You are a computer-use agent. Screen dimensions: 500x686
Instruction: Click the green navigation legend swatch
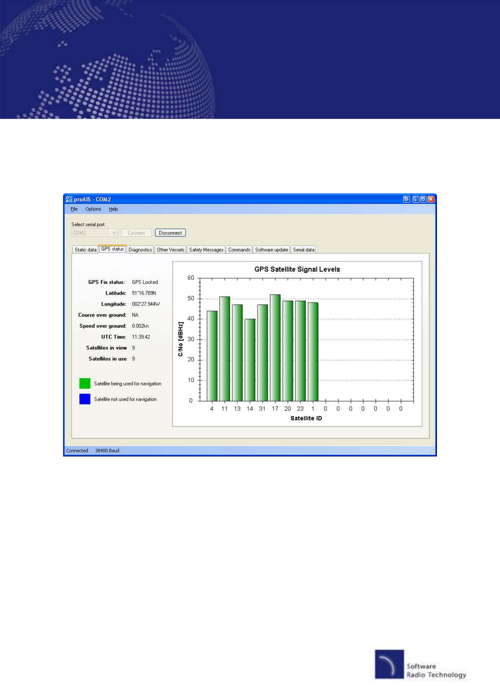tap(85, 383)
